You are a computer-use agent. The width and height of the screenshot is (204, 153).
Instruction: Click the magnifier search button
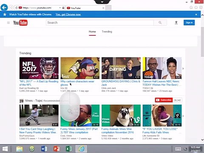pyautogui.click(x=160, y=23)
